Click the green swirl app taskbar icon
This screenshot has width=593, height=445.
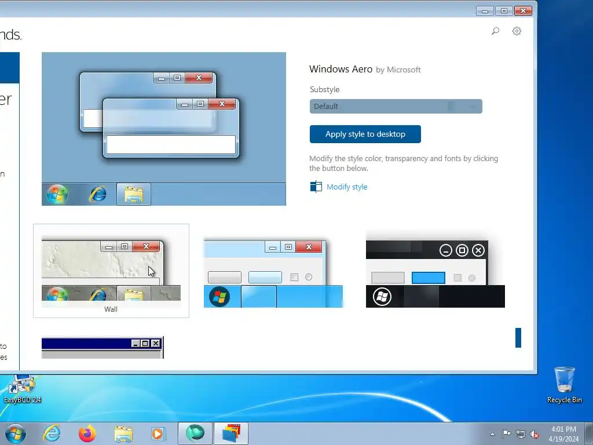coord(195,433)
